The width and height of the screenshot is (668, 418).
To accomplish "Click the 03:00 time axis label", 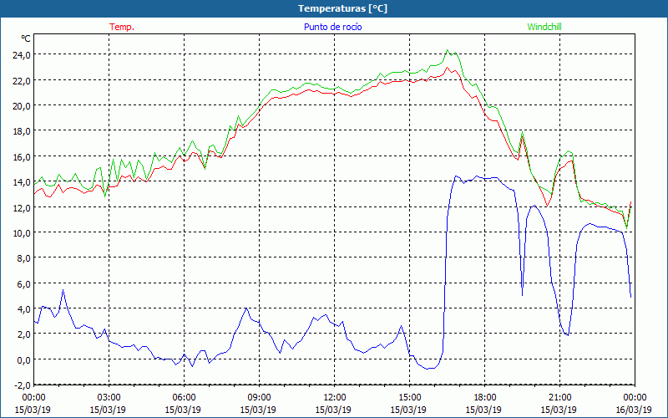I will coord(109,398).
